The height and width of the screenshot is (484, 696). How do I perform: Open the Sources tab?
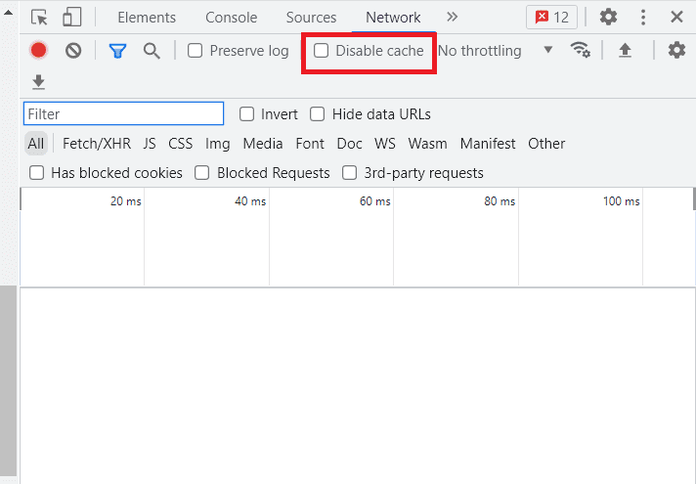click(x=311, y=18)
